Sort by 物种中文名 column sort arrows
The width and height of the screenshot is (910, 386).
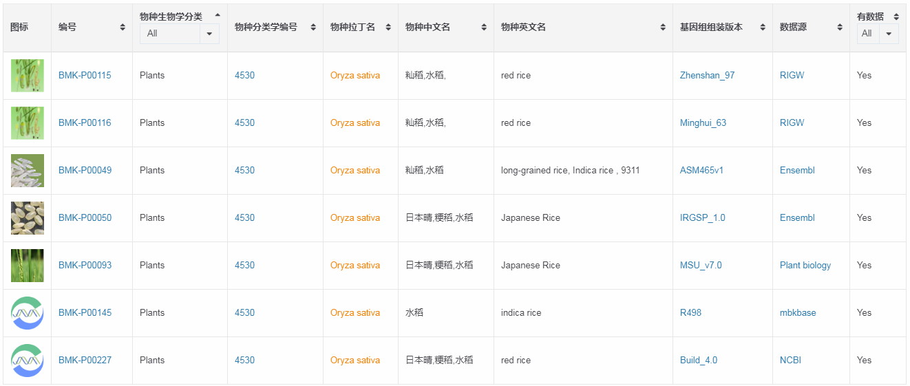pyautogui.click(x=484, y=28)
